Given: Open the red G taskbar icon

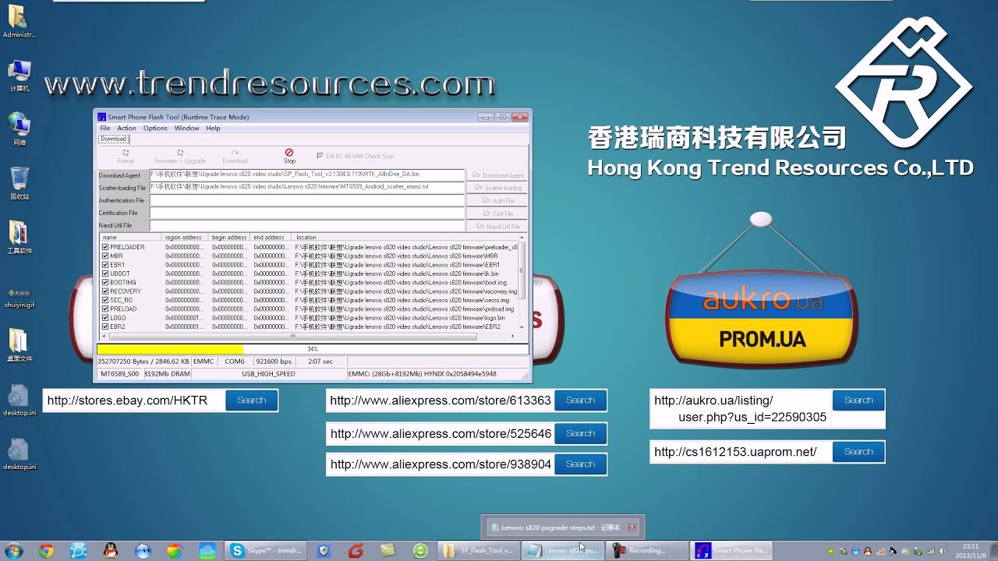Looking at the screenshot, I should point(356,551).
